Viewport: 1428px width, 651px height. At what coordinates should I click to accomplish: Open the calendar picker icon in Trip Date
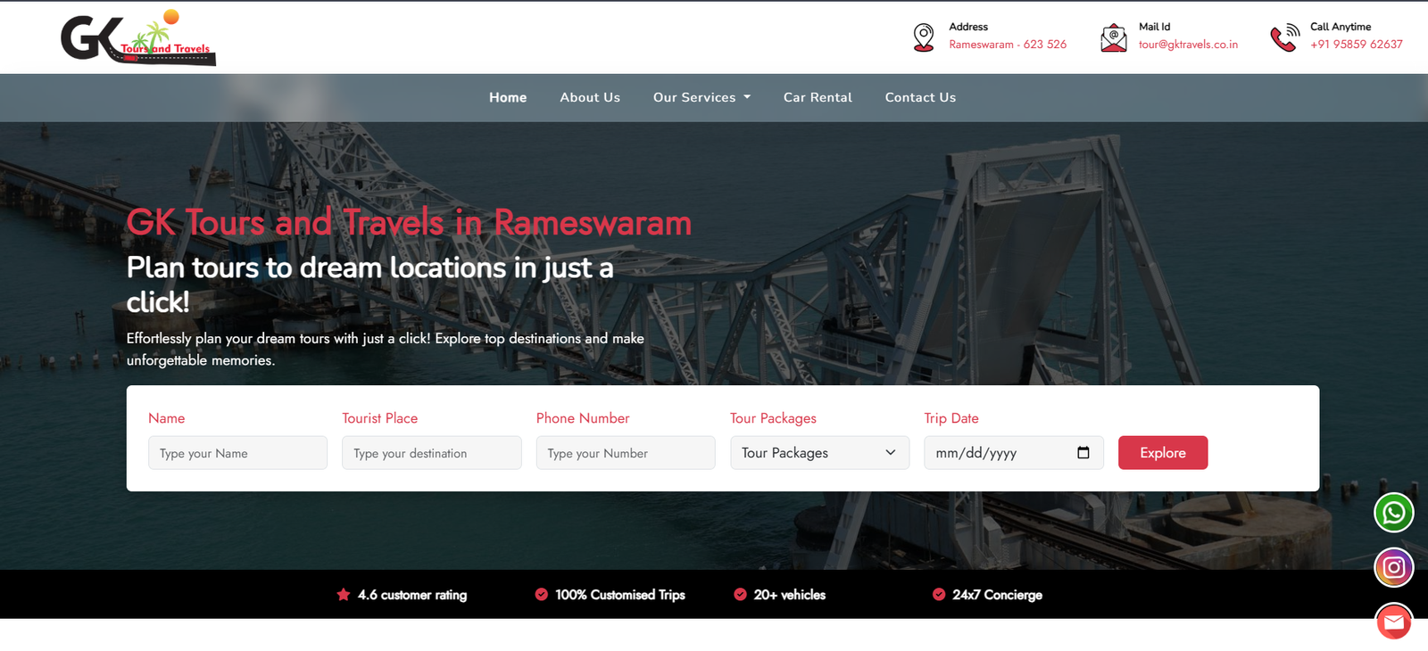pyautogui.click(x=1083, y=453)
